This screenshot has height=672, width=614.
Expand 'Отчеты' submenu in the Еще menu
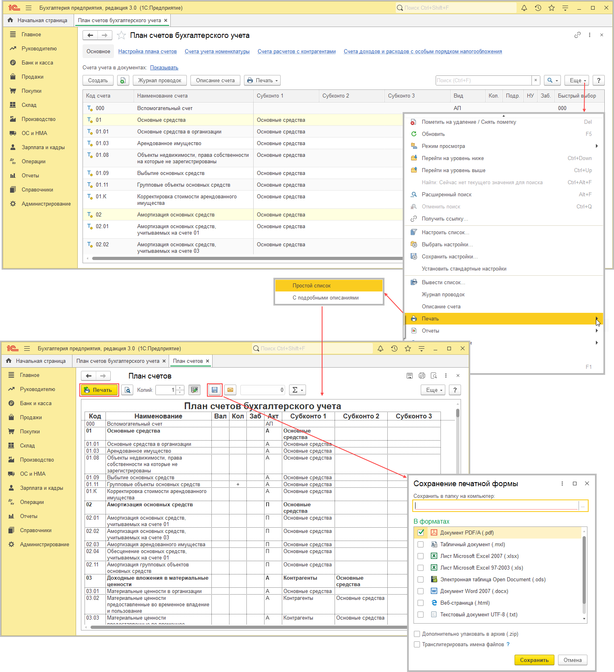pos(504,331)
